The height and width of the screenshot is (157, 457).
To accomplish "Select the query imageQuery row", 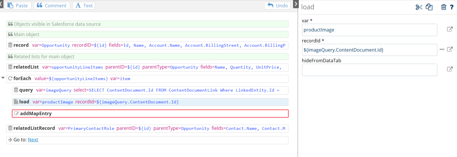I will tap(150, 90).
